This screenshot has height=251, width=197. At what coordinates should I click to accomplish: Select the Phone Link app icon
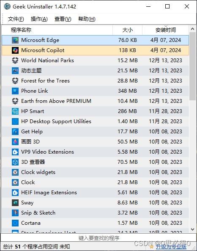(x=15, y=91)
